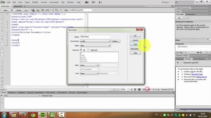This screenshot has height=118, width=211.
Task: Open the Layout workspace icon menu
Action: [87, 2]
